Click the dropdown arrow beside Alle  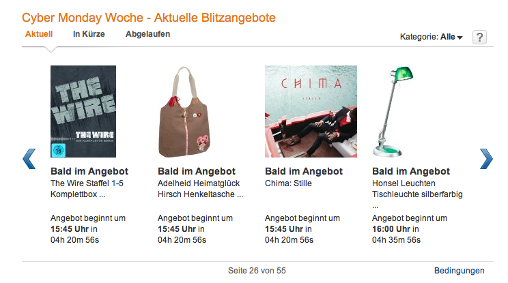[460, 38]
